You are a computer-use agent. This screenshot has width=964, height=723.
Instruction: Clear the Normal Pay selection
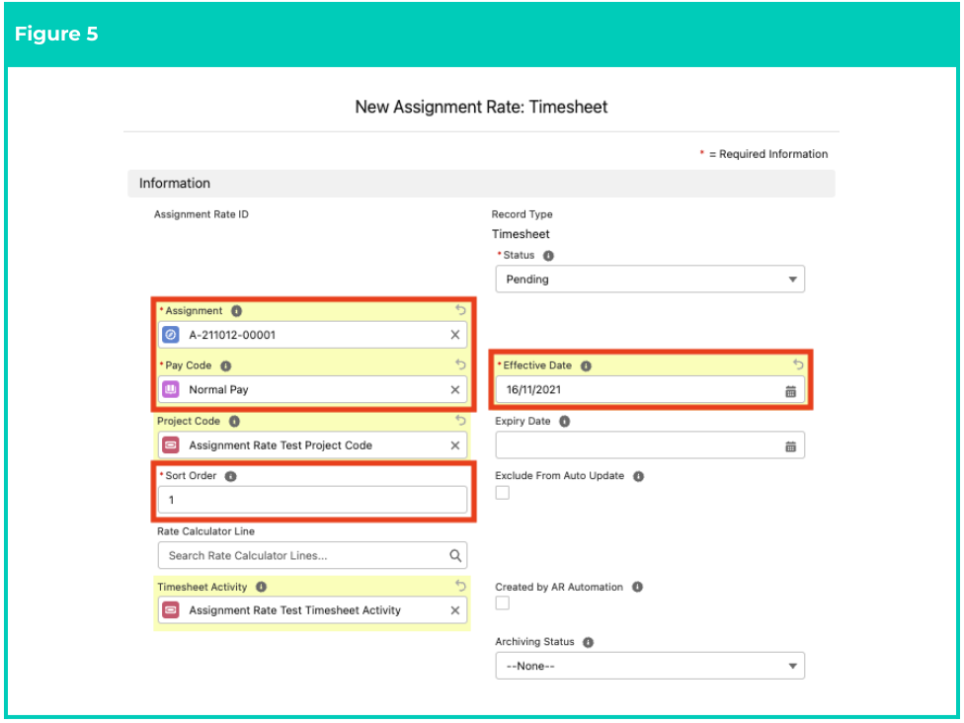455,390
